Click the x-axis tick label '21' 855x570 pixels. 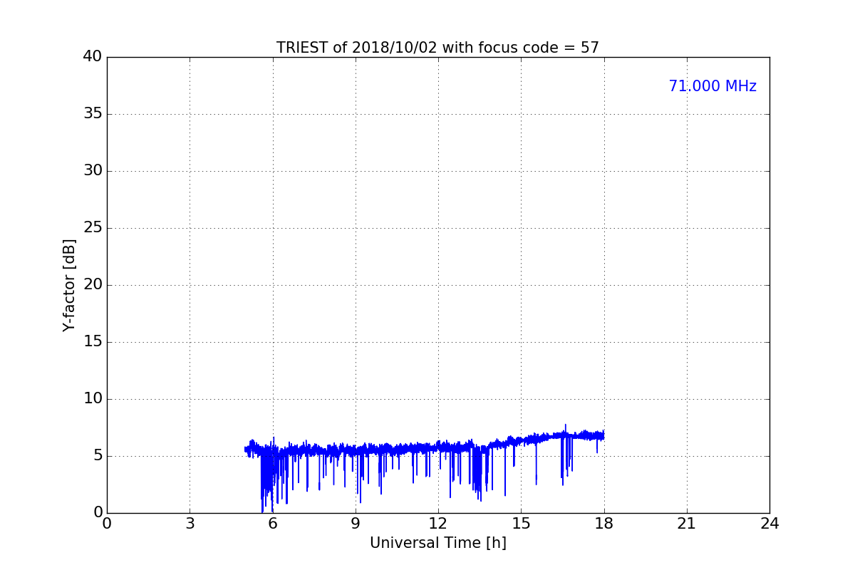coord(687,524)
